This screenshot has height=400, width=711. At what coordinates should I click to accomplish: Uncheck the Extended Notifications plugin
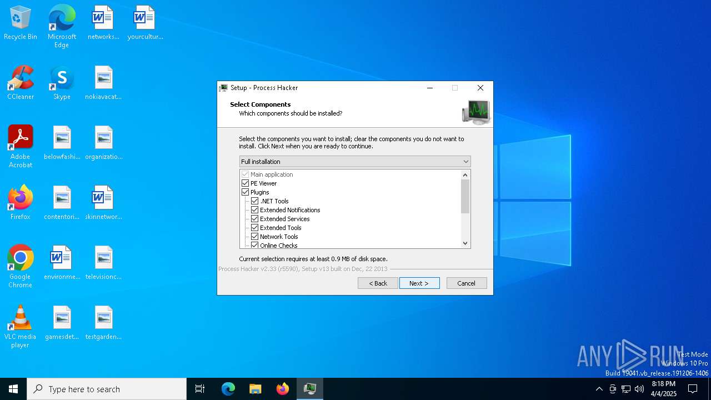(254, 210)
